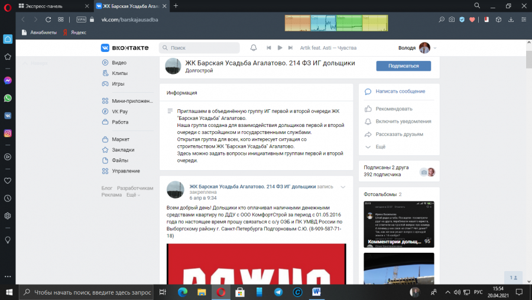Click the ВКонтакте logo
The image size is (532, 300).
tap(125, 48)
